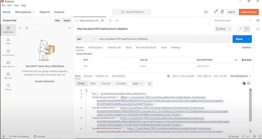Open the Monitors sidebar section

click(x=8, y=76)
